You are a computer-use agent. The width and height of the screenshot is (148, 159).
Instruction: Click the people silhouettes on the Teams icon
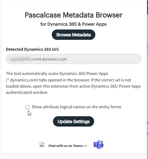tap(101, 144)
